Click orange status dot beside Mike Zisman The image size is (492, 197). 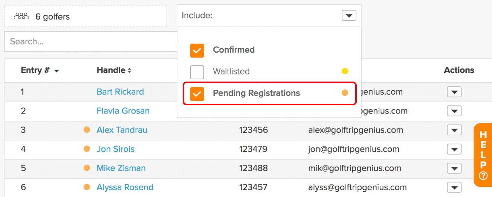pyautogui.click(x=87, y=168)
